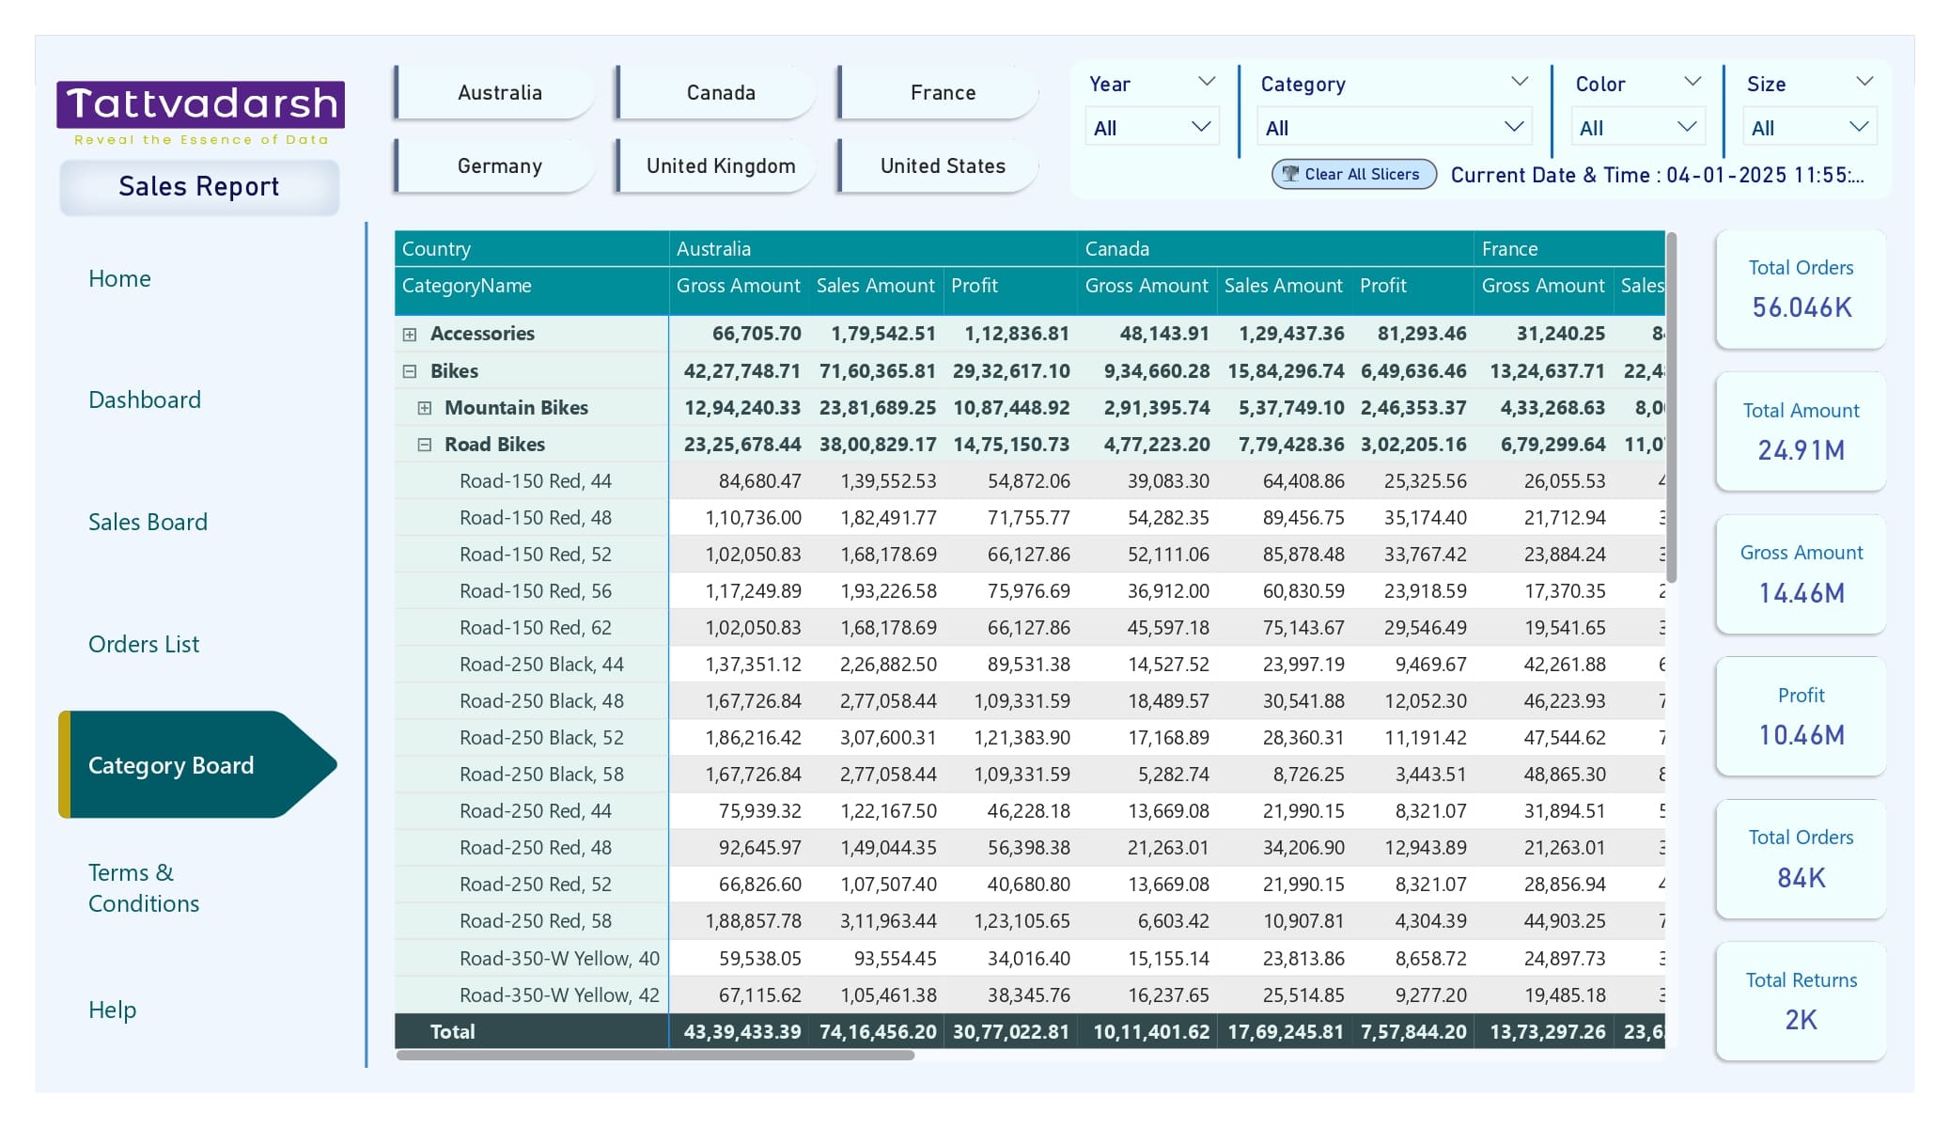Open the Year All dropdown

(x=1152, y=127)
